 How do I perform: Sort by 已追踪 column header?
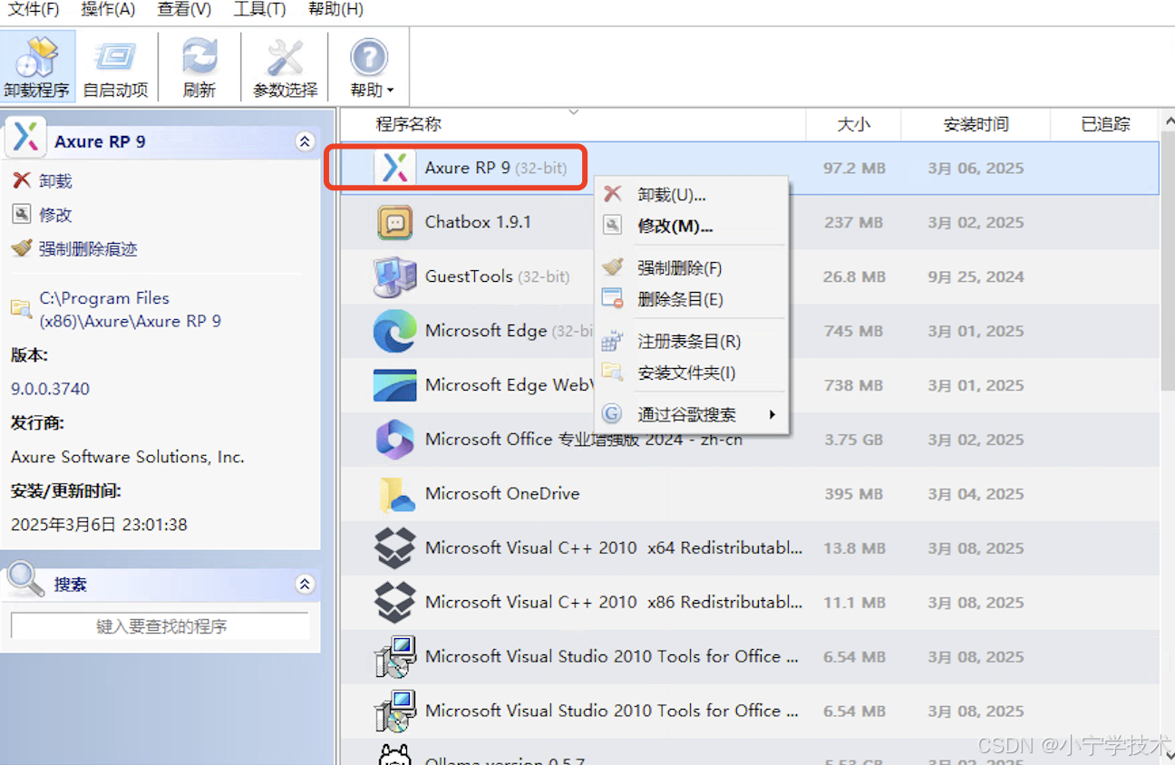click(1104, 124)
